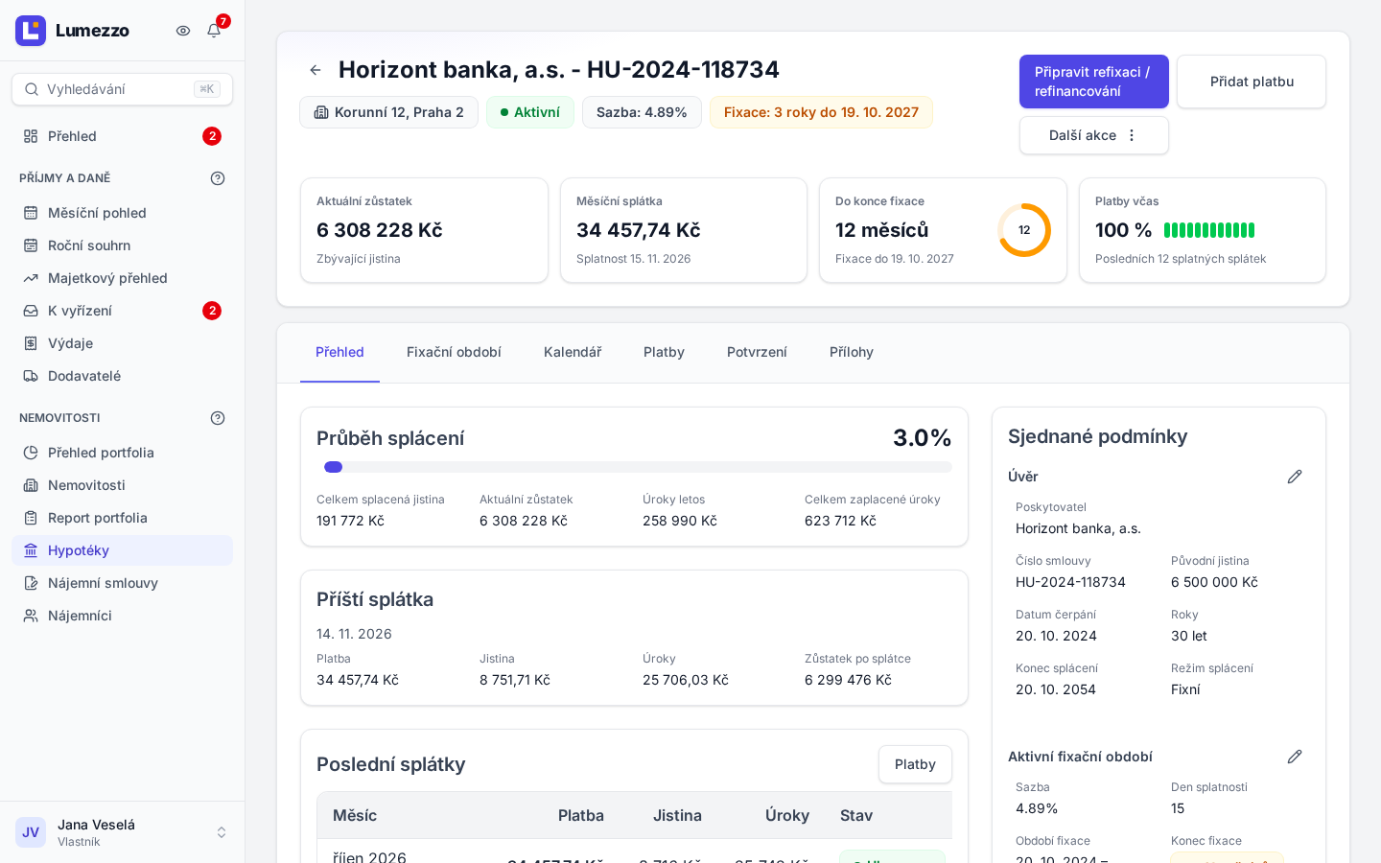Open the Další akce menu

pyautogui.click(x=1093, y=135)
